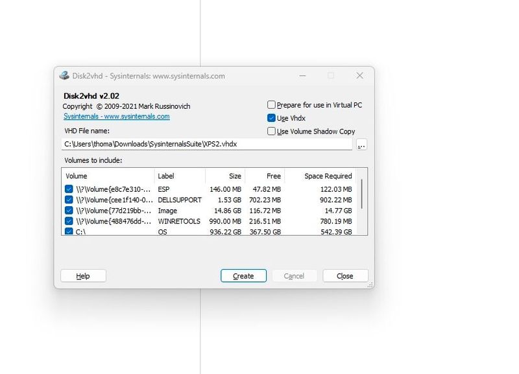
Task: Minimize the Disk2vhd window
Action: coord(302,76)
